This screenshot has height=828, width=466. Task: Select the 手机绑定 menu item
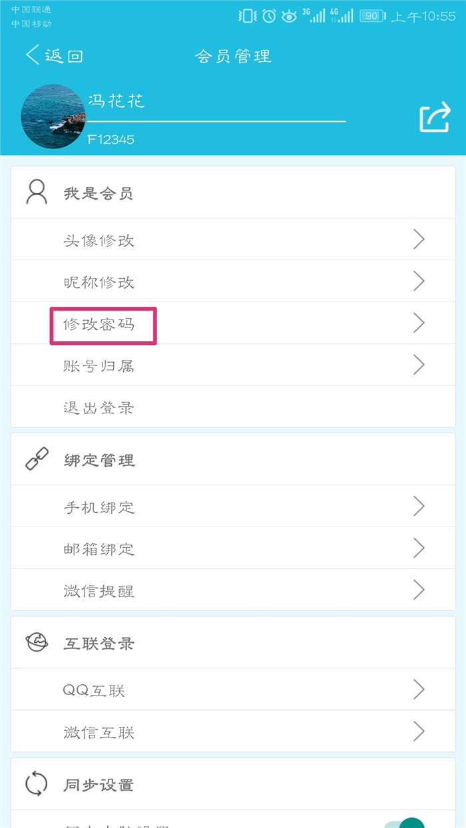99,507
